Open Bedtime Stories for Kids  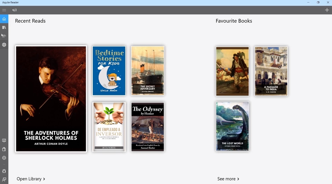coord(109,71)
